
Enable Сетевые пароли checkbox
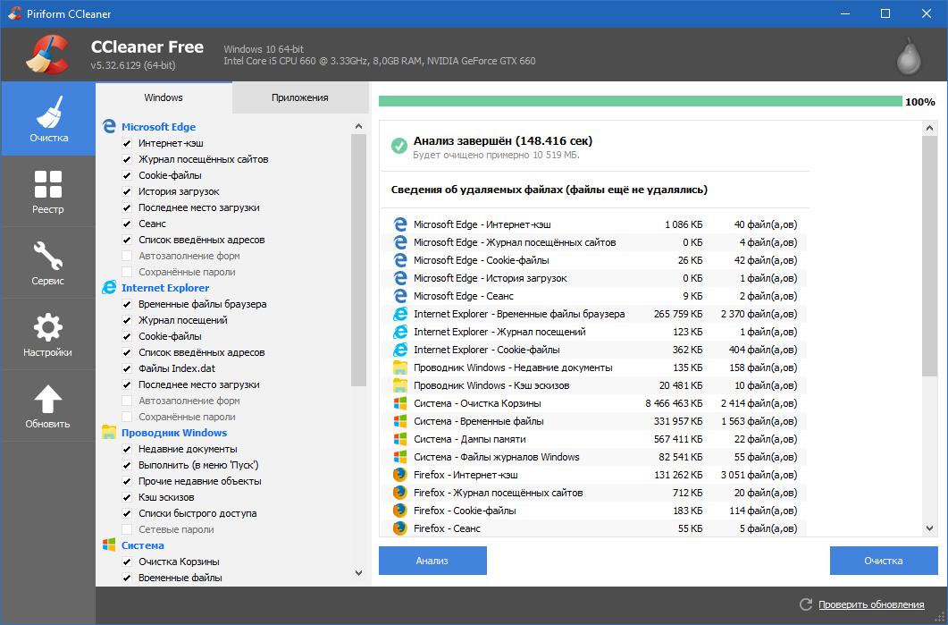(127, 529)
